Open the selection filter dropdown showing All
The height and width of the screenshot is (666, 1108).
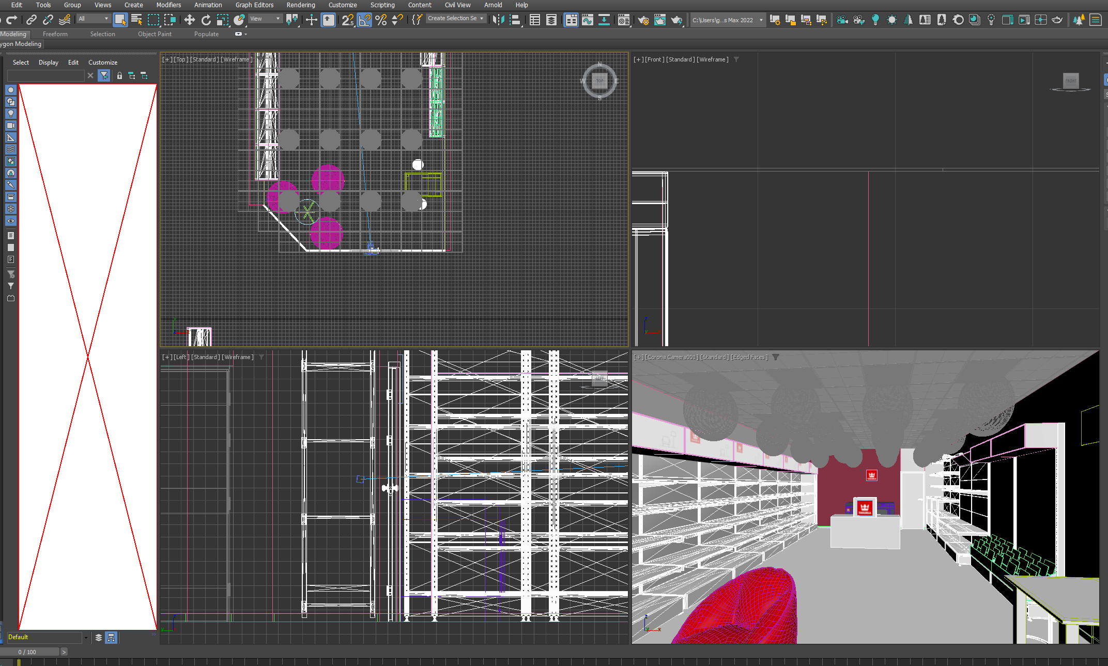(94, 19)
